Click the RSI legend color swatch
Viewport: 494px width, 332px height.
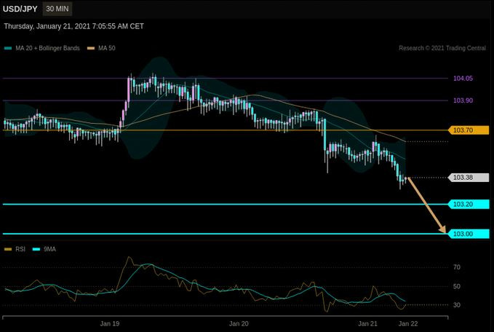tap(8, 250)
